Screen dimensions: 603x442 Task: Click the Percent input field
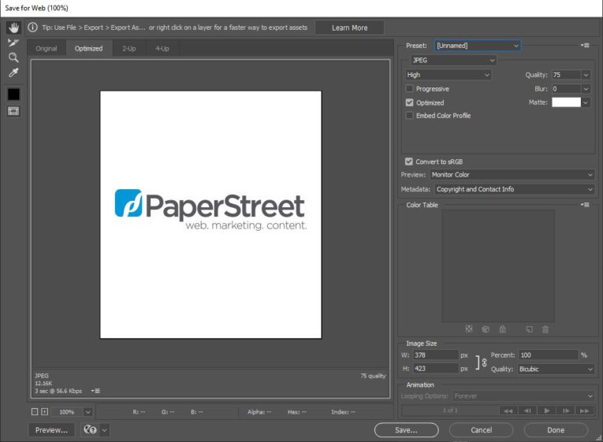(549, 355)
